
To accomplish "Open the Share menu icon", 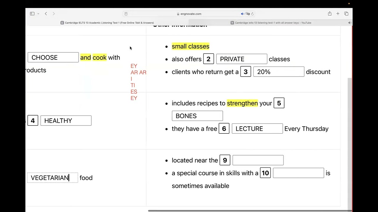I will coord(330,14).
